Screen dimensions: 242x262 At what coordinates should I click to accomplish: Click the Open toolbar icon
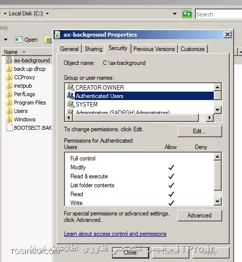click(x=19, y=40)
